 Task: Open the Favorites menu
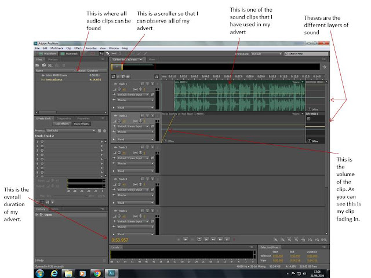(x=91, y=48)
